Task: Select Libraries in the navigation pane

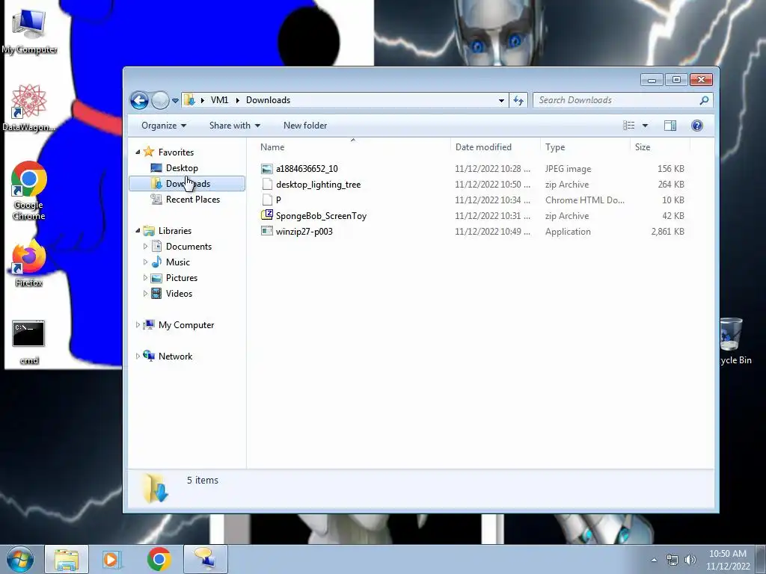Action: [175, 231]
